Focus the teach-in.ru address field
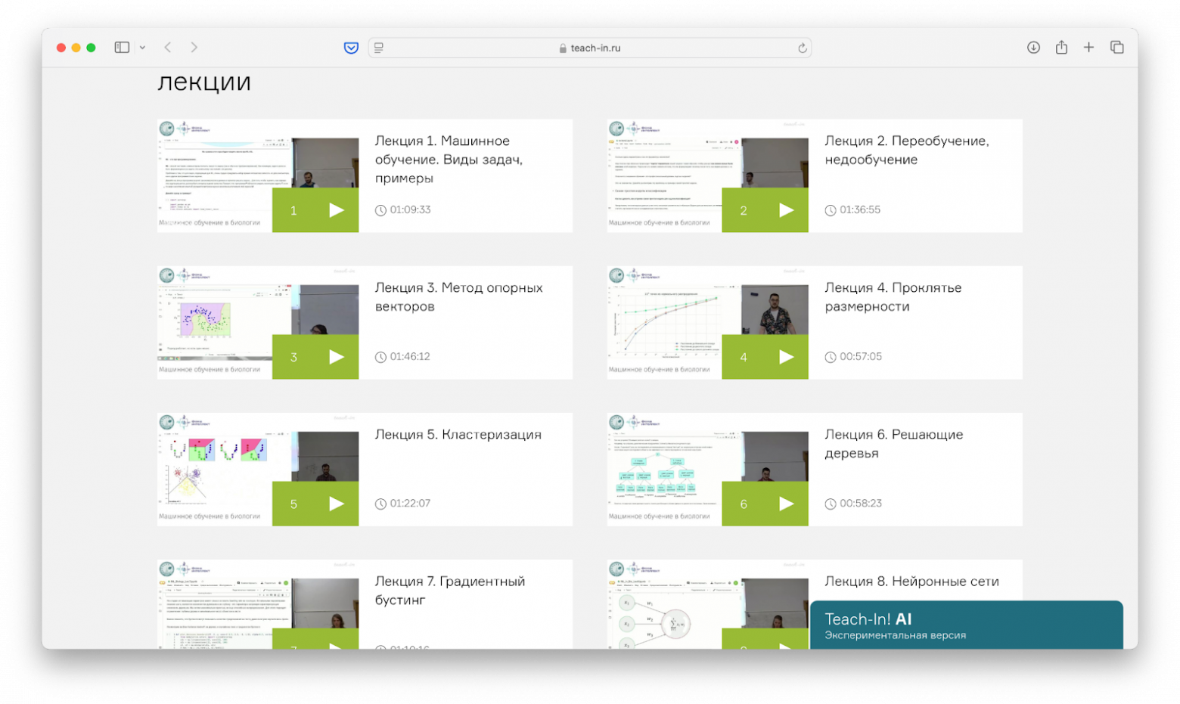 point(590,48)
